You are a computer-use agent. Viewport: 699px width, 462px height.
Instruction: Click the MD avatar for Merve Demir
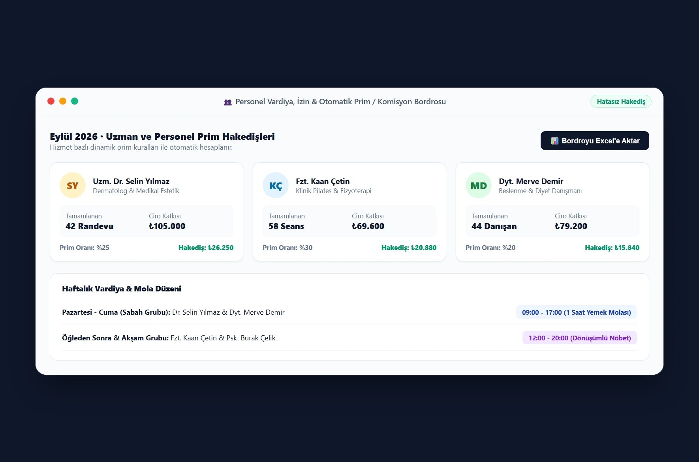click(x=479, y=185)
